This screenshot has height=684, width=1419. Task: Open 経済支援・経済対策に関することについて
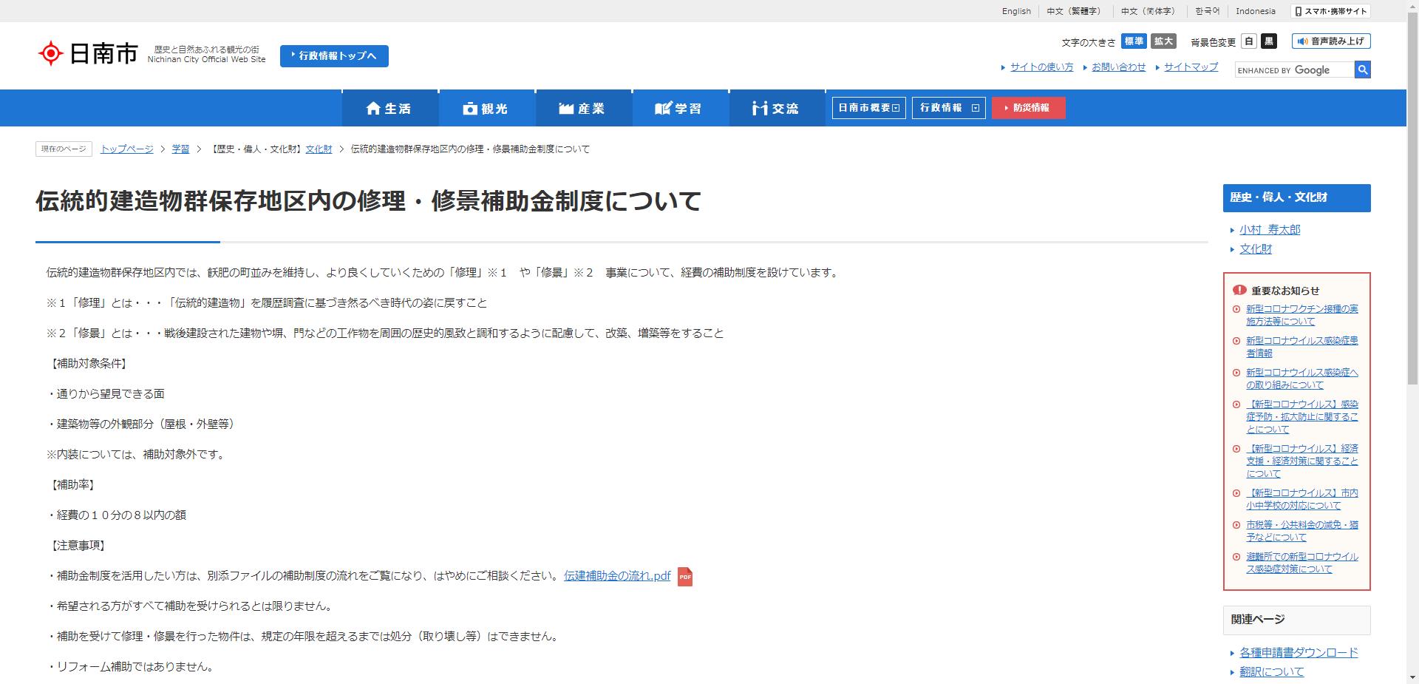1301,461
